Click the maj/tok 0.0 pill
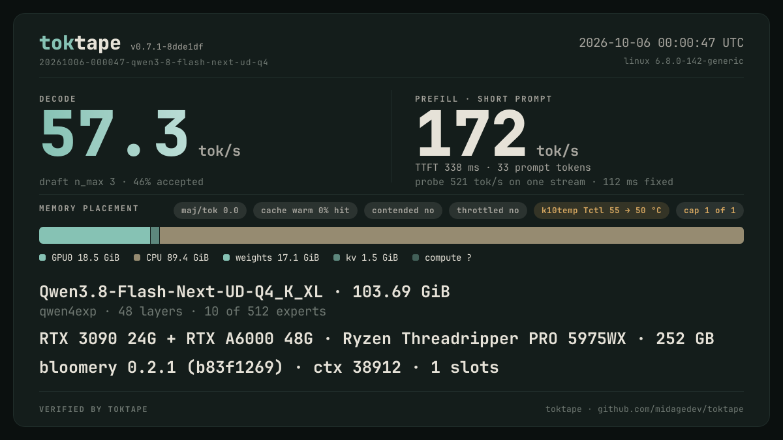This screenshot has height=440, width=783. [210, 211]
